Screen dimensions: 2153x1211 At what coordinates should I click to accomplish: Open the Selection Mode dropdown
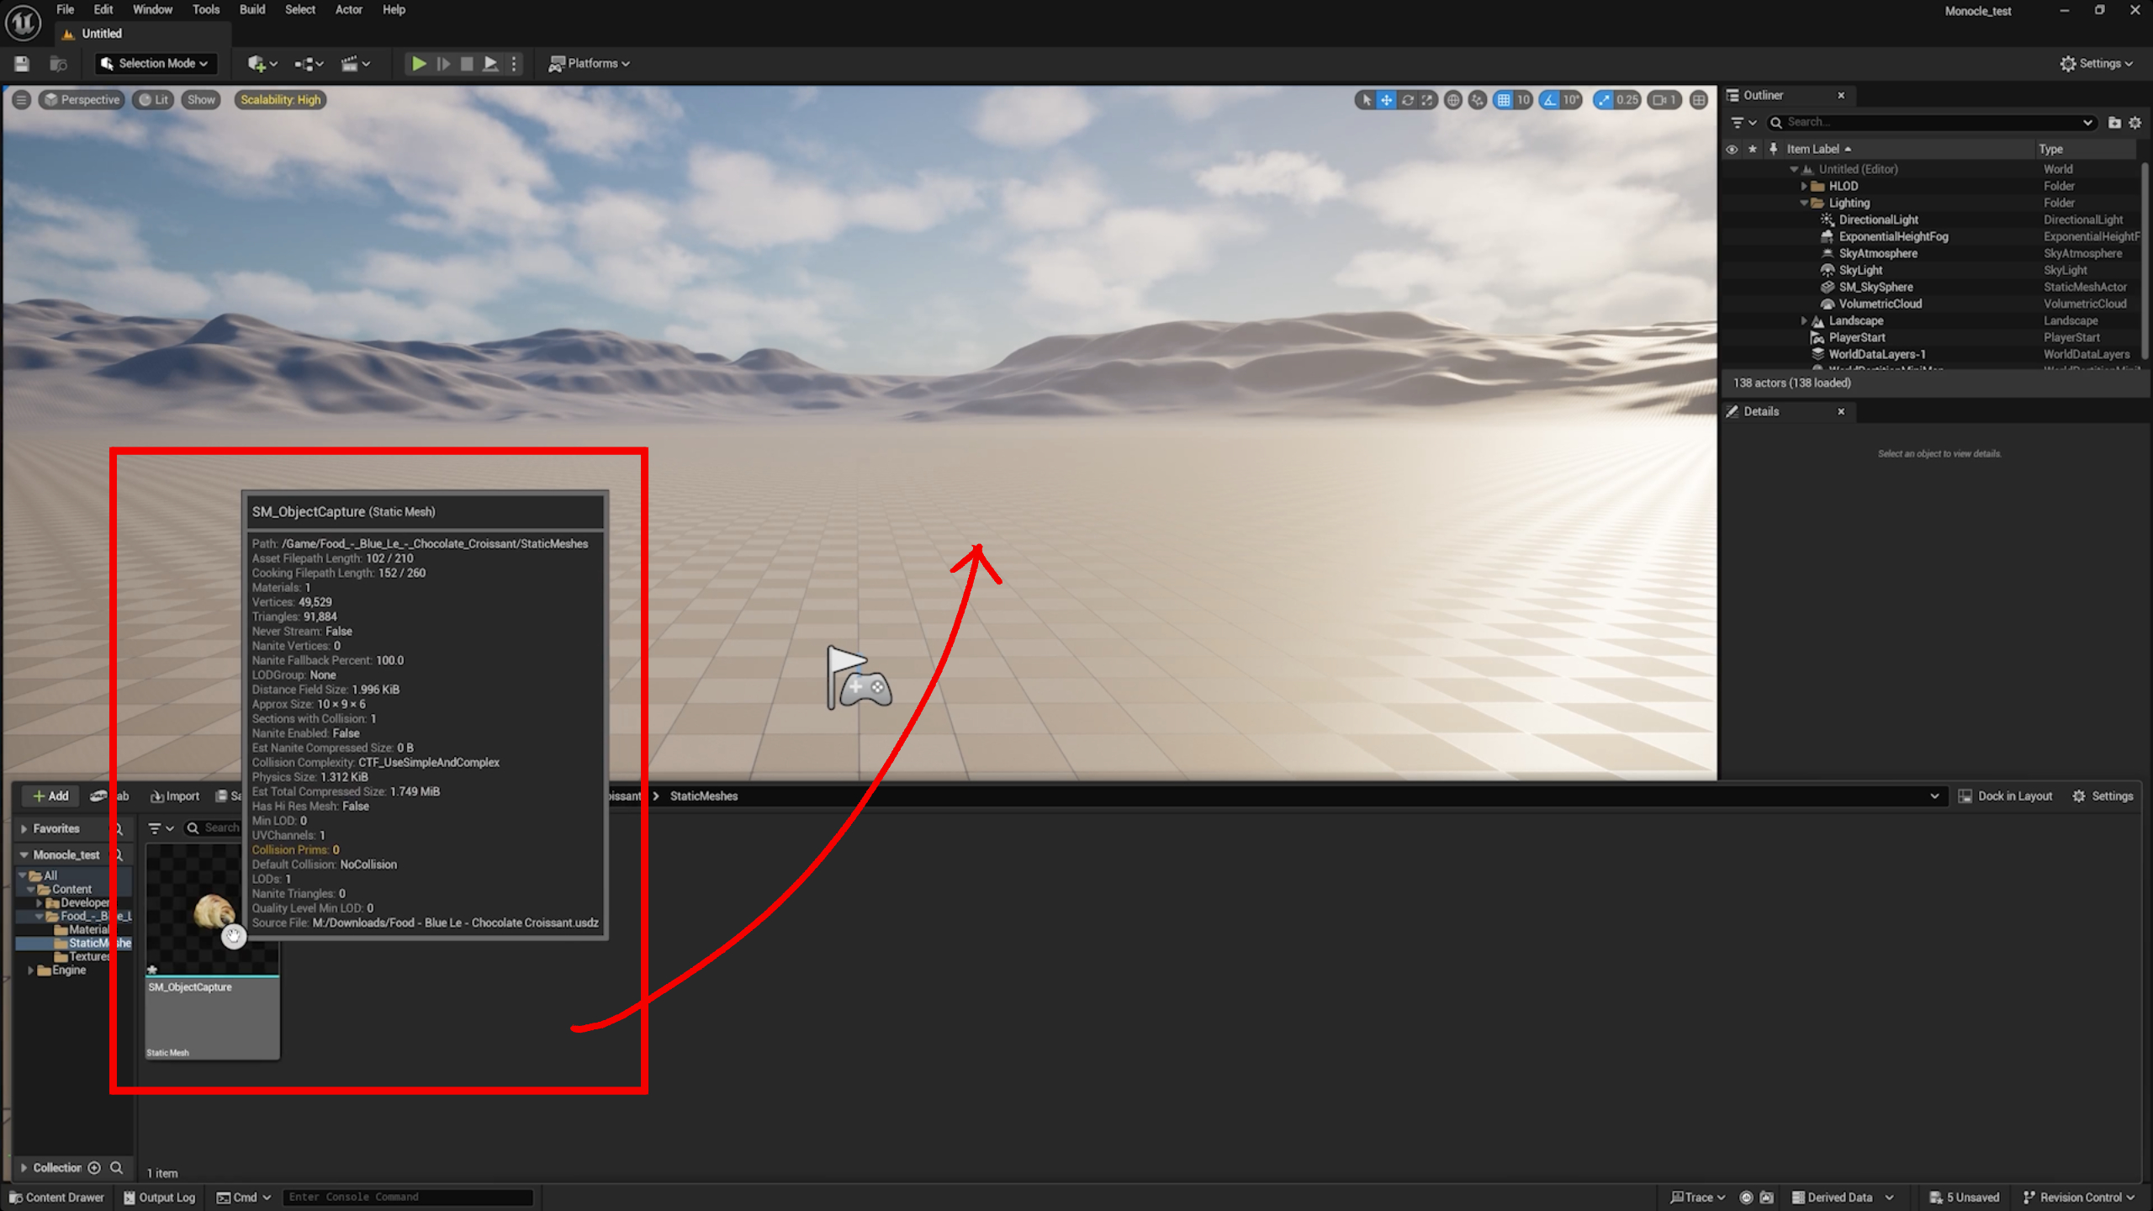[x=156, y=63]
